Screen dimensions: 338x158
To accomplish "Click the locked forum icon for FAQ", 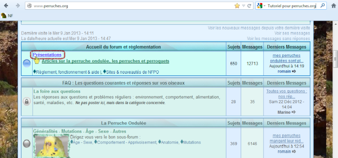I will pos(27,102).
